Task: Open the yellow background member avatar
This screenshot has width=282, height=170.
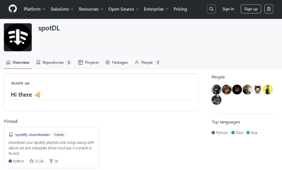Action: click(x=268, y=89)
